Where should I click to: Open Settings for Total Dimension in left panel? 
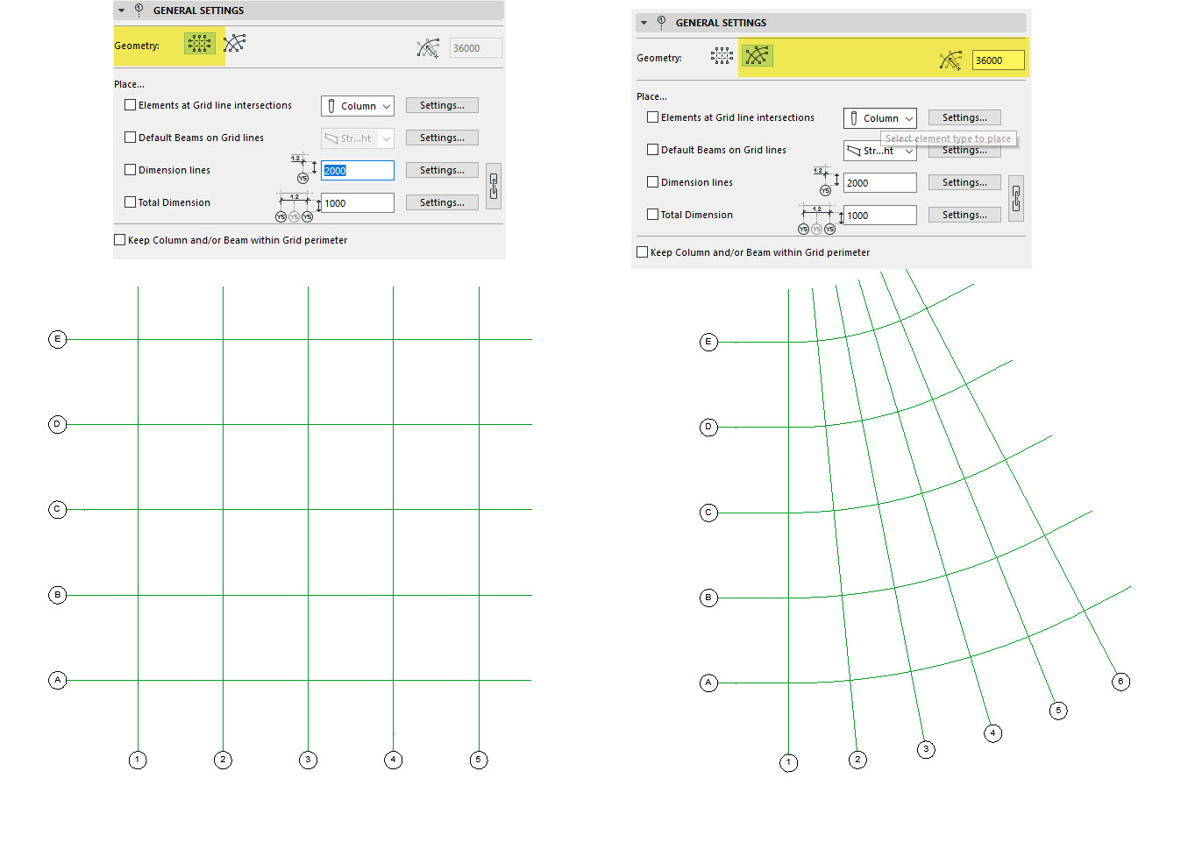coord(442,202)
